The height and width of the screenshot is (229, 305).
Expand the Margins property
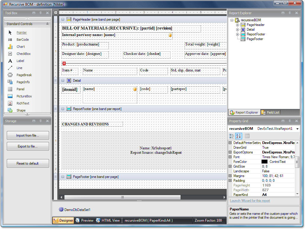[x=230, y=176]
